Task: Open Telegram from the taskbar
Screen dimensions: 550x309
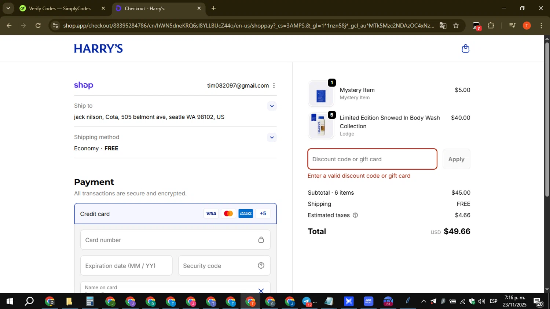Action: point(307,302)
